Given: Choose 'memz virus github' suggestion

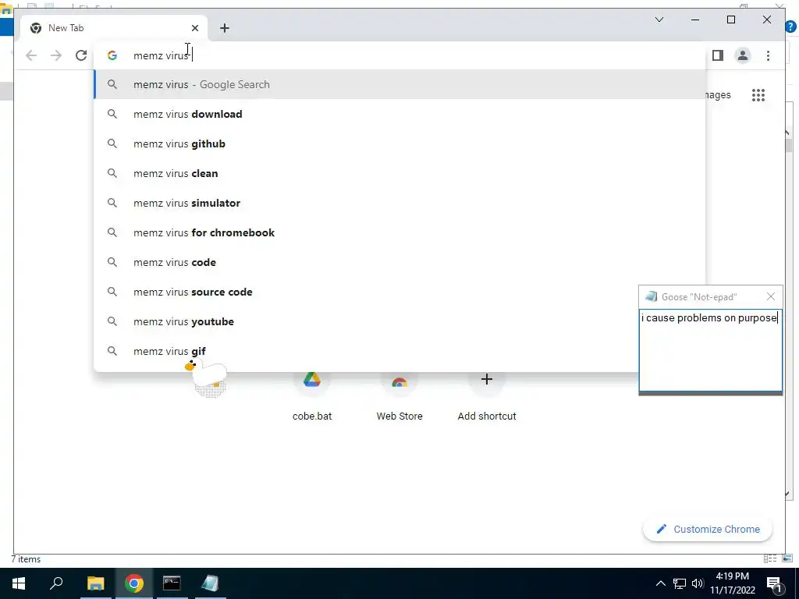Looking at the screenshot, I should click(x=400, y=144).
